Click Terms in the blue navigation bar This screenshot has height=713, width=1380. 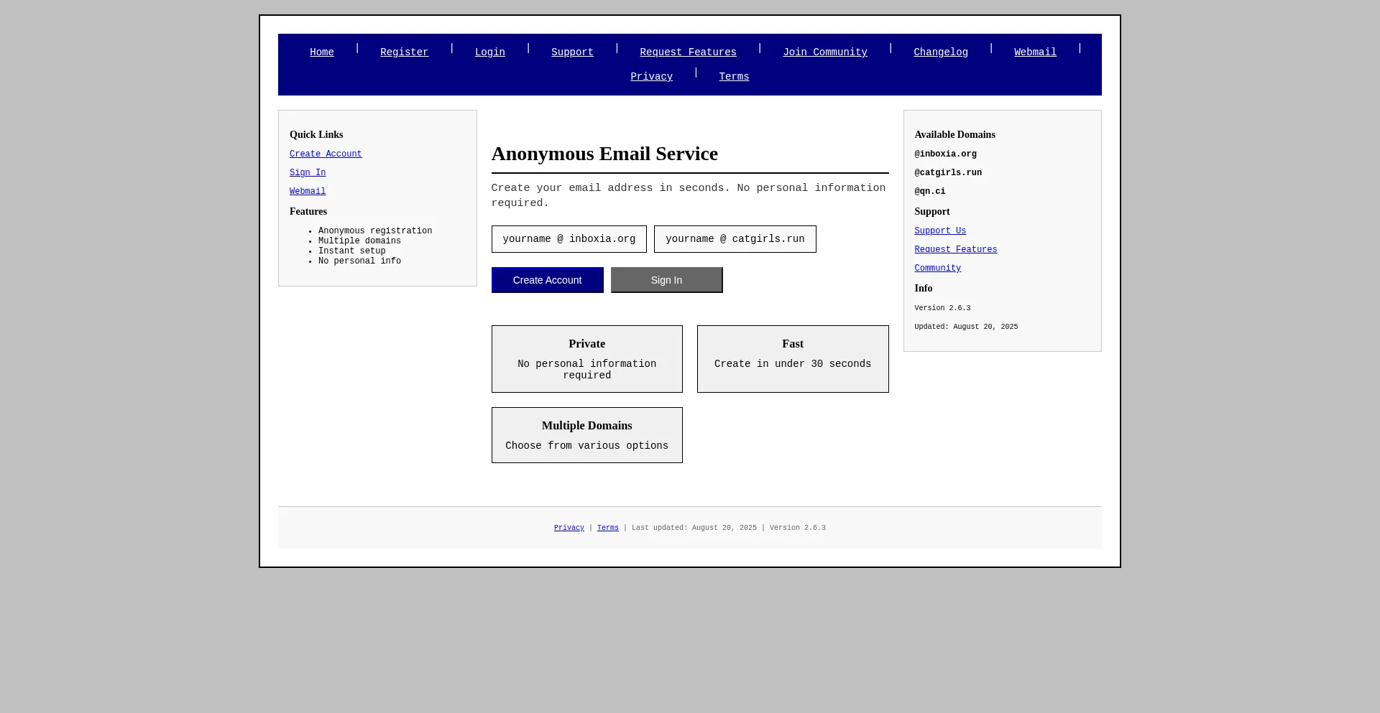734,77
